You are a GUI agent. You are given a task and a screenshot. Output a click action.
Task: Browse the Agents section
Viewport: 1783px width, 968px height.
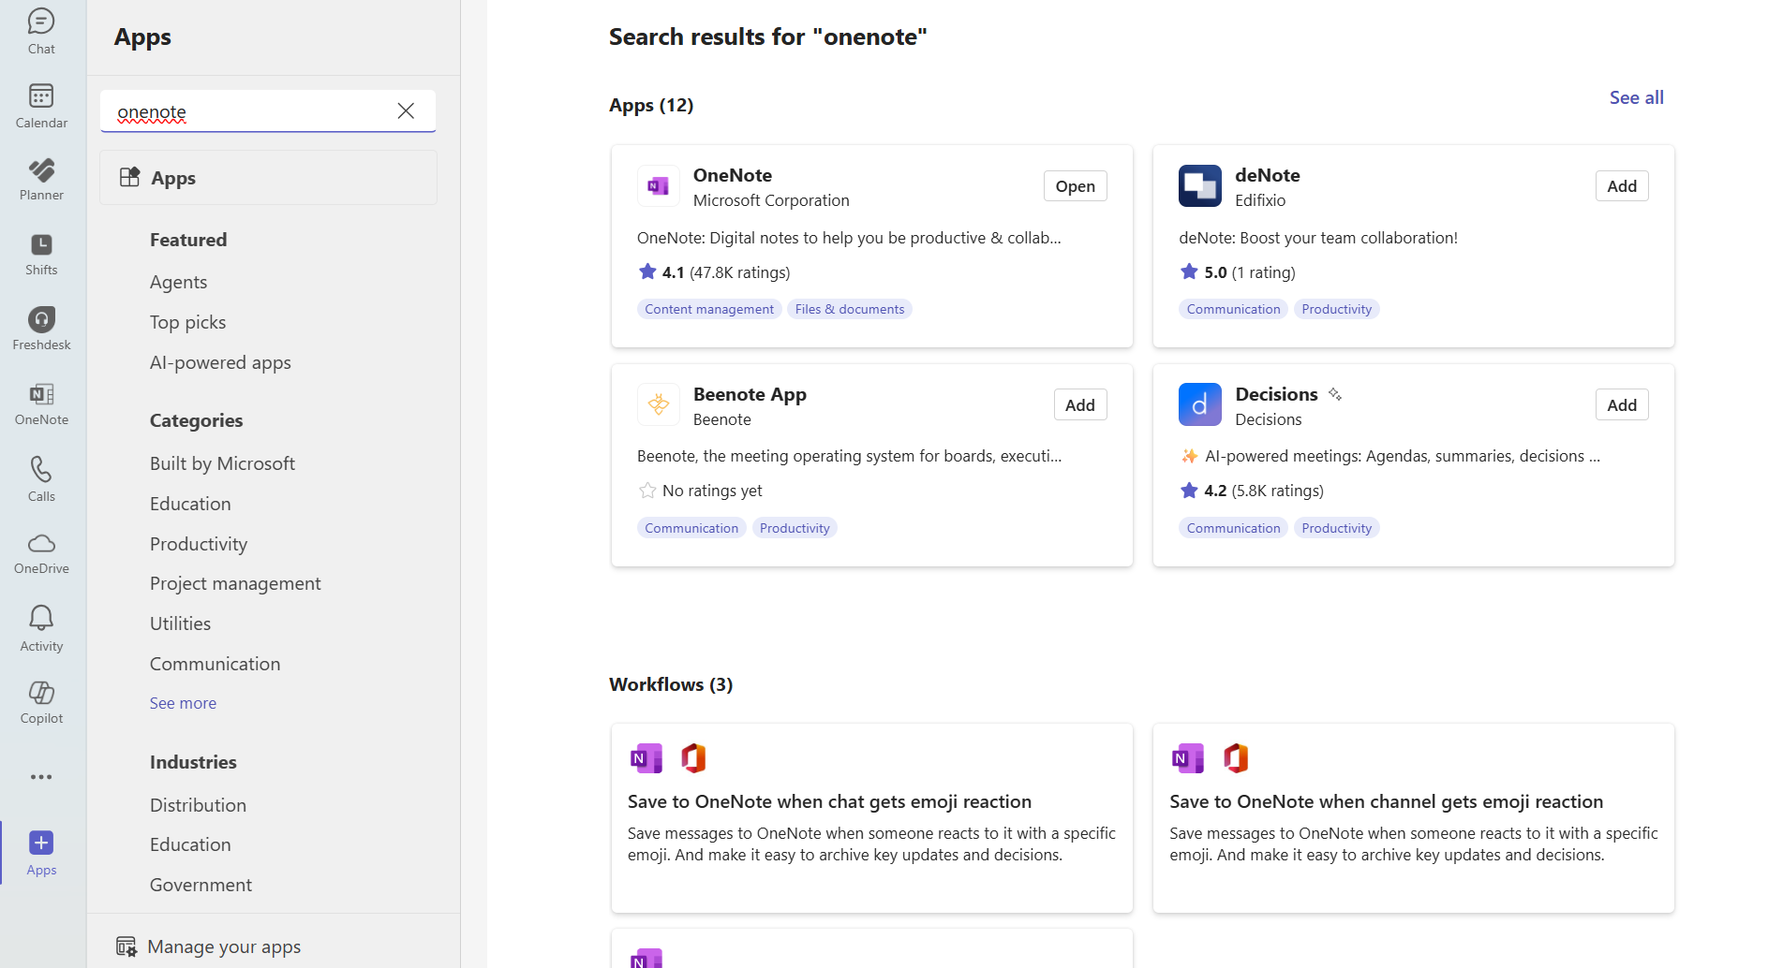[x=179, y=282]
